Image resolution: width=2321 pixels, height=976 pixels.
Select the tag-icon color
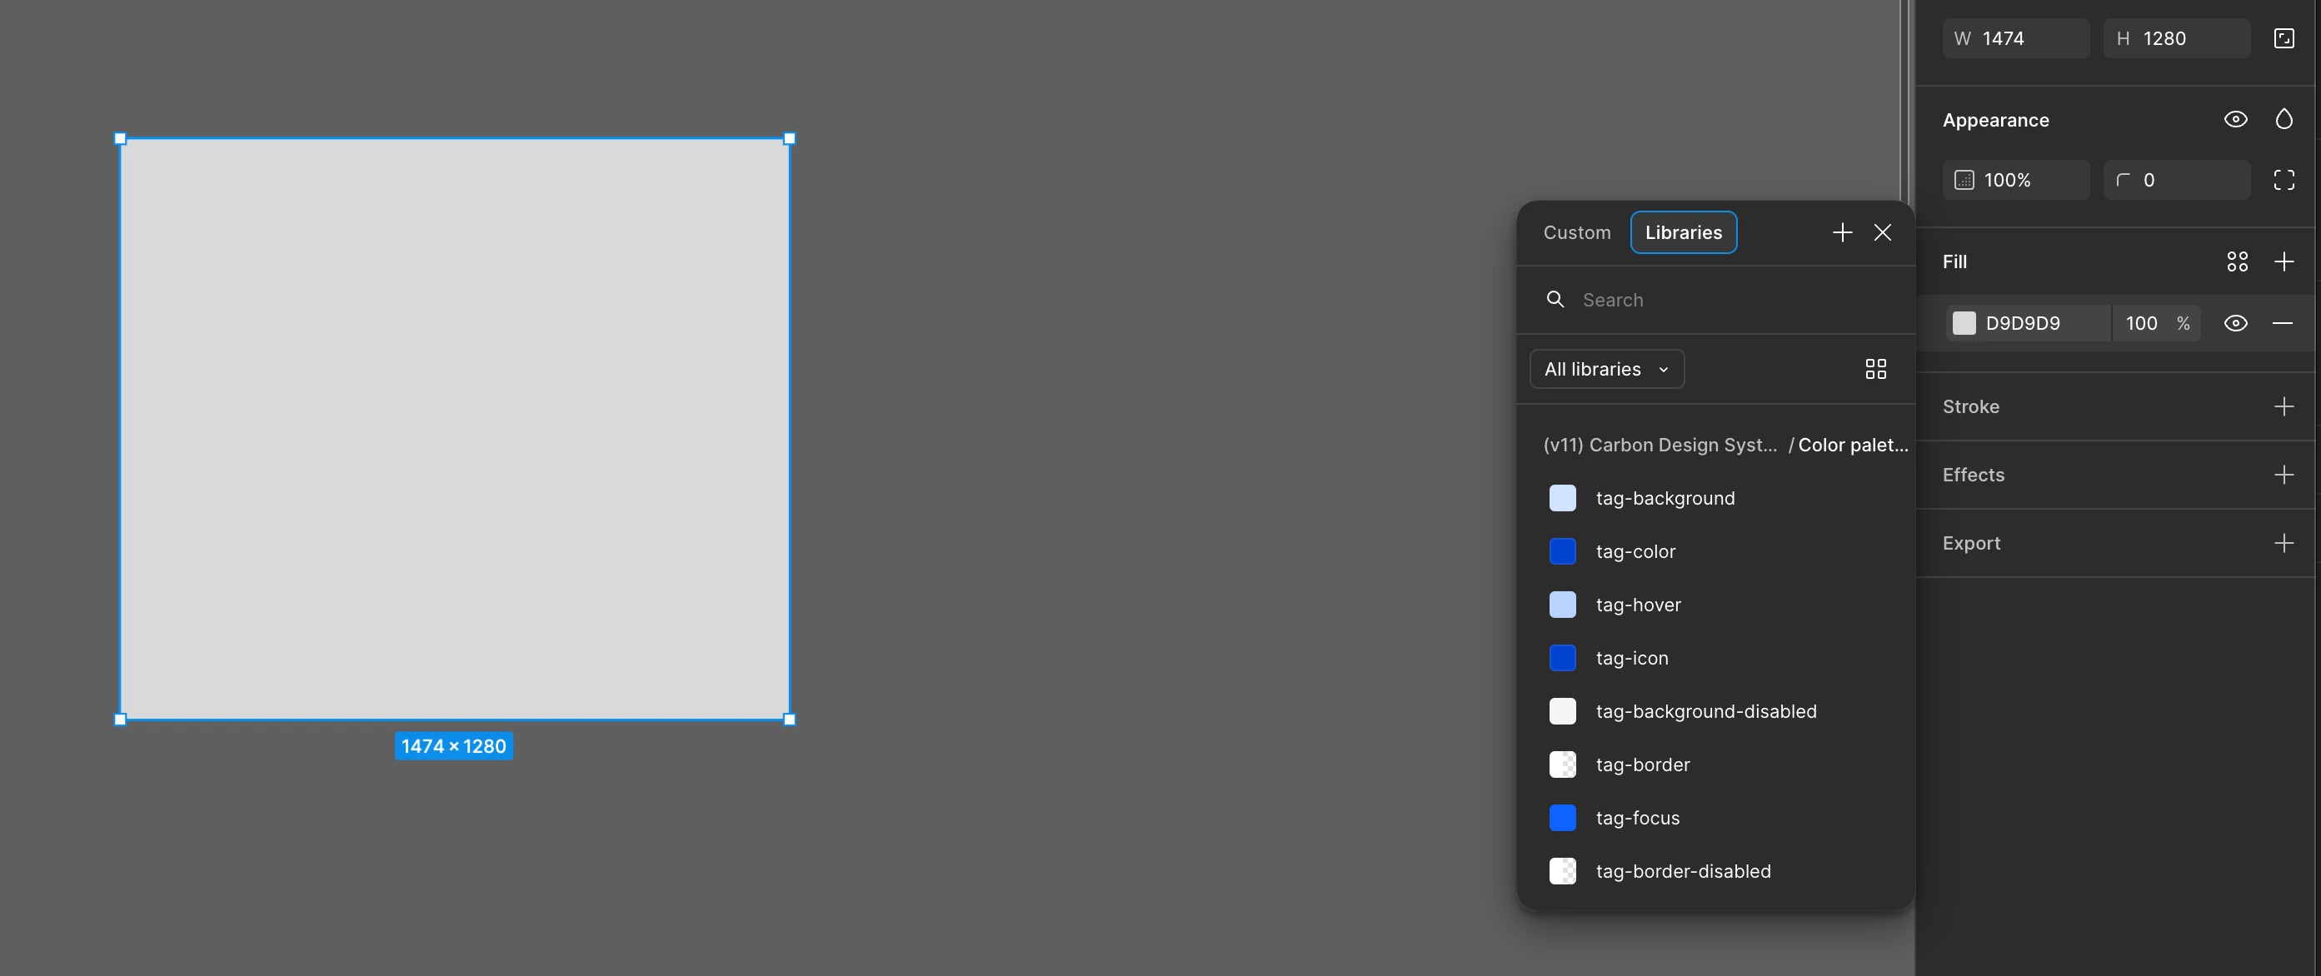(1715, 658)
